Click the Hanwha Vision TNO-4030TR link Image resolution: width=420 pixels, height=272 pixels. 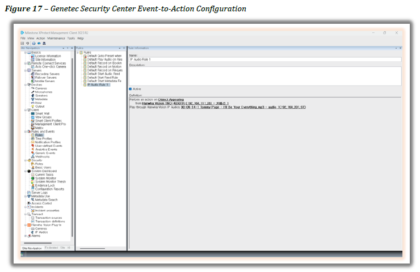click(185, 103)
